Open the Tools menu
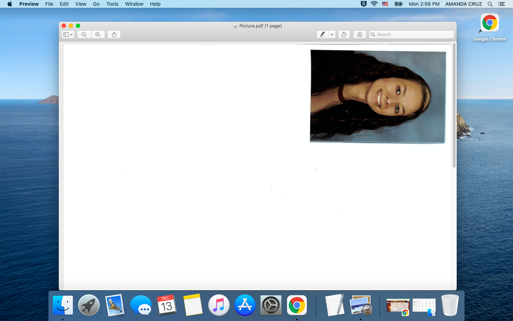513x321 pixels. [112, 4]
